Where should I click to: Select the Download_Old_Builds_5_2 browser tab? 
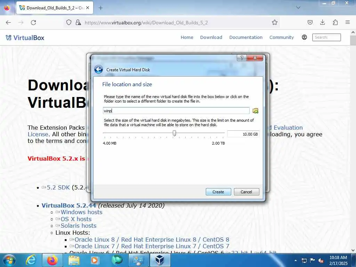[55, 8]
